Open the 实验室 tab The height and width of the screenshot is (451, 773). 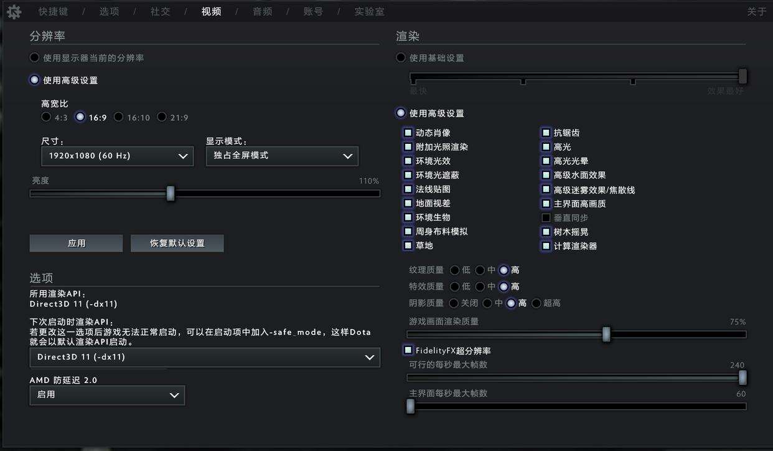pos(369,12)
